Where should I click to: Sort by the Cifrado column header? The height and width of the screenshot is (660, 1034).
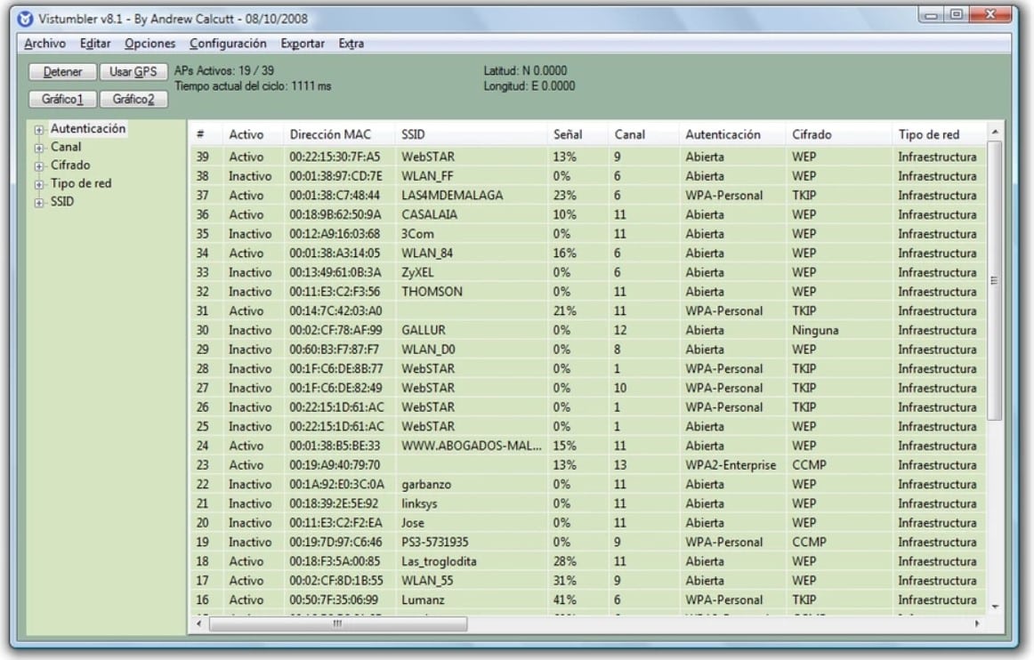(x=839, y=134)
